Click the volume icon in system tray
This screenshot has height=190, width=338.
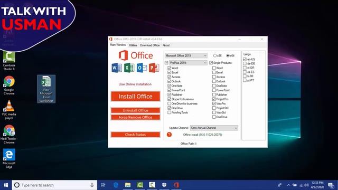306,185
